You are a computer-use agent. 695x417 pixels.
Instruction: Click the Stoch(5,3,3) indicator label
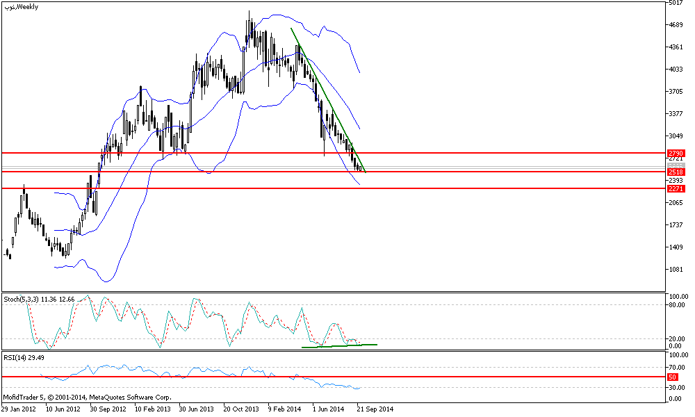point(21,299)
